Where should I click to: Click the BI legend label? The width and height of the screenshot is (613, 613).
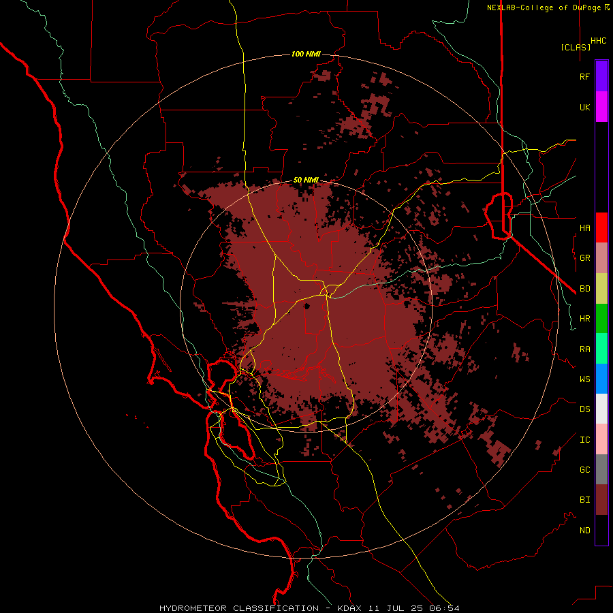point(584,500)
